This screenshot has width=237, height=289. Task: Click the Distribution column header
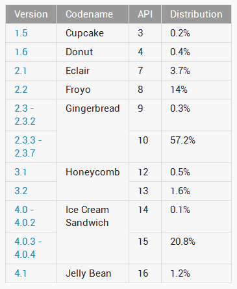coord(196,14)
